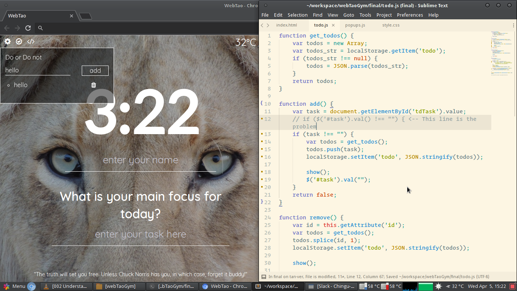Viewport: 517px width, 291px height.
Task: Switch to the style.css tab
Action: pyautogui.click(x=391, y=25)
